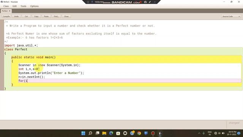The image size is (243, 137).
Task: Open ENG IN language switcher
Action: [x=210, y=133]
